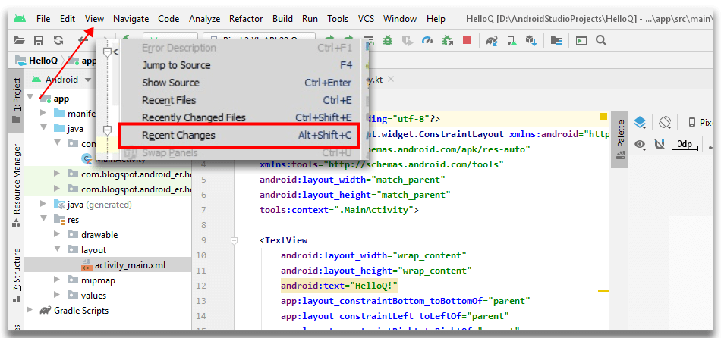
Task: Click the Sync Project with Gradle icon
Action: 492,40
